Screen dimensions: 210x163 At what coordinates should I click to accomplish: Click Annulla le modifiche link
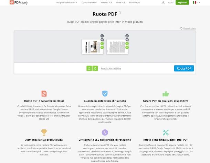click(111, 68)
